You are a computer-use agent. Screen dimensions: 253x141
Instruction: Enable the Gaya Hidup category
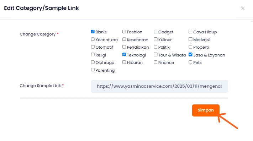coord(190,32)
